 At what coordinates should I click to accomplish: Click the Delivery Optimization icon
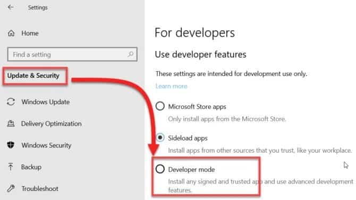(11, 124)
